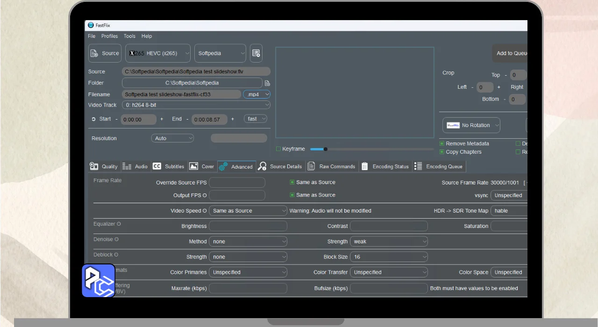The width and height of the screenshot is (598, 327).
Task: Toggle the Copy Chapters checkbox
Action: [x=442, y=152]
